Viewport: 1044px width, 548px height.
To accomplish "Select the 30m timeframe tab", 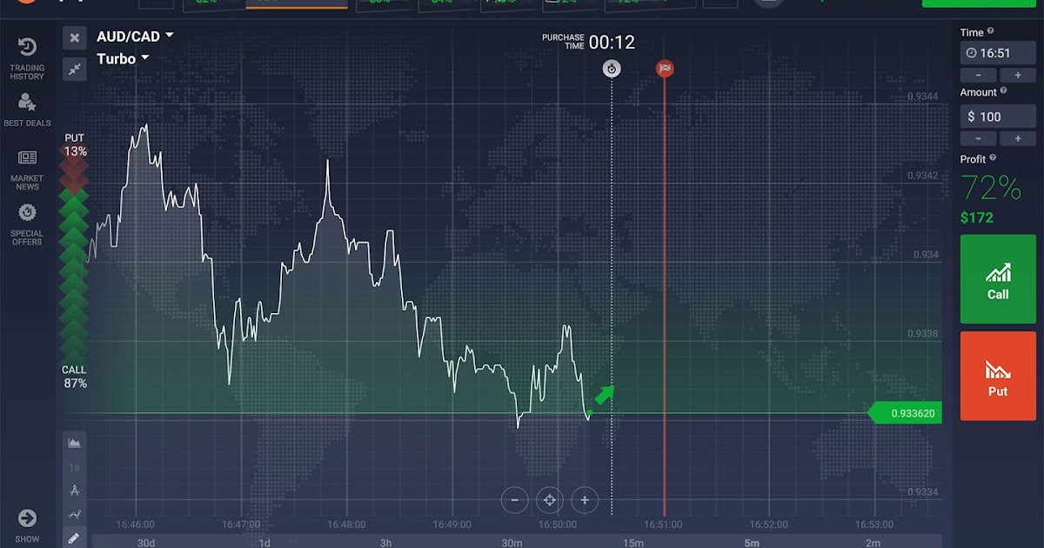I will pyautogui.click(x=512, y=543).
